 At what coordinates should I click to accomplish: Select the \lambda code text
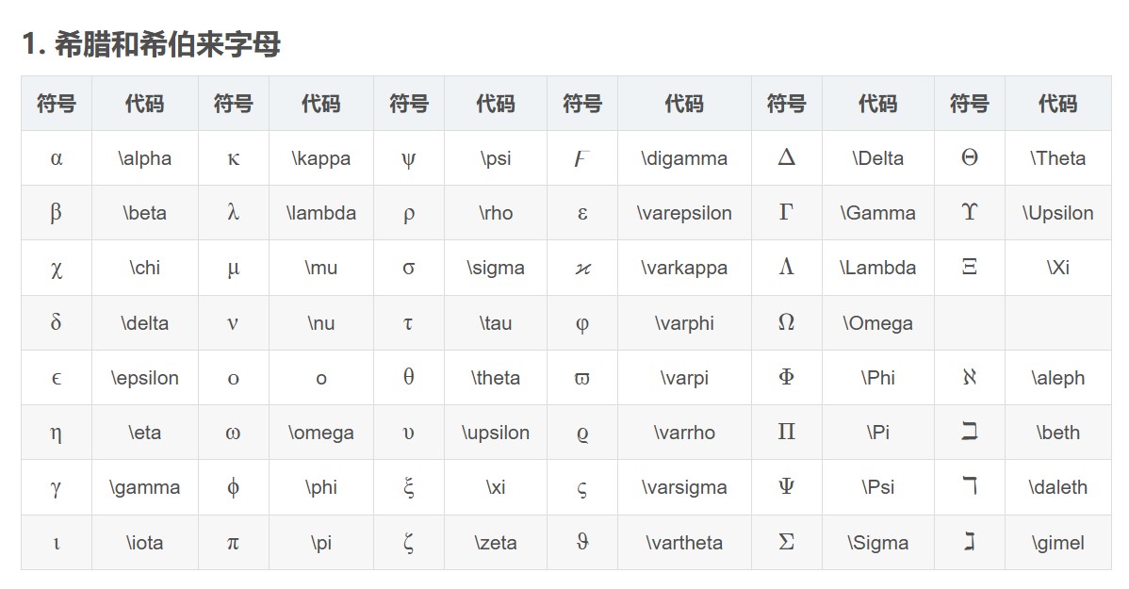pos(321,213)
